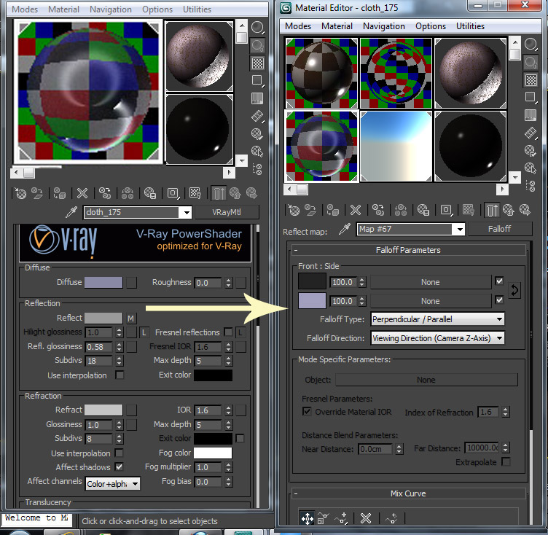Click Delete point icon in Mix Curve toolbar
The image size is (548, 535).
point(366,518)
